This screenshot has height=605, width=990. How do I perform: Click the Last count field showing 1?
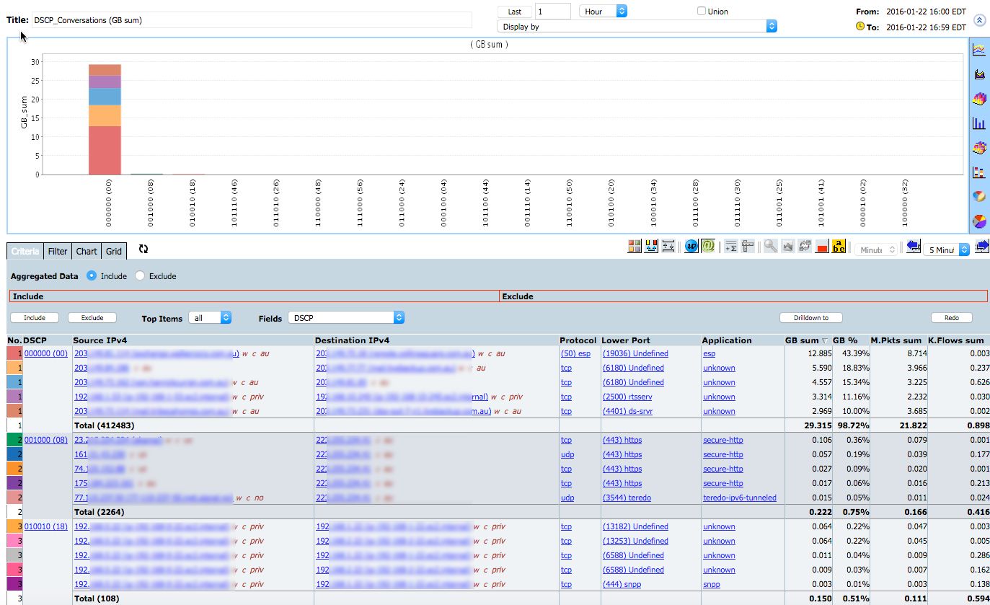coord(553,11)
